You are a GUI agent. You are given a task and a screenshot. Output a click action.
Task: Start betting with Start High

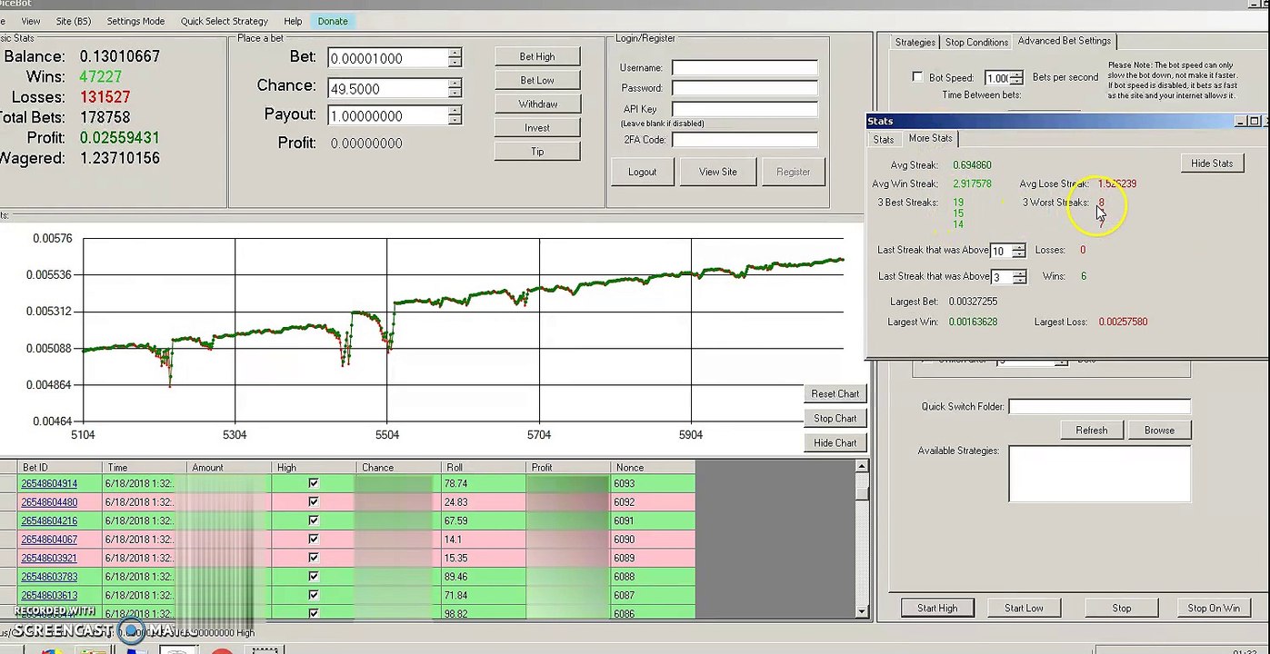(x=937, y=608)
